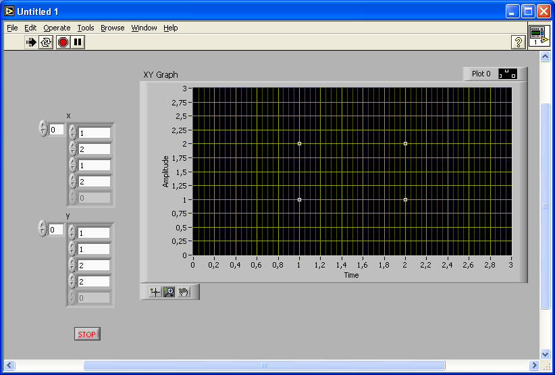
Task: Select the graph pan hand tool
Action: [x=184, y=292]
